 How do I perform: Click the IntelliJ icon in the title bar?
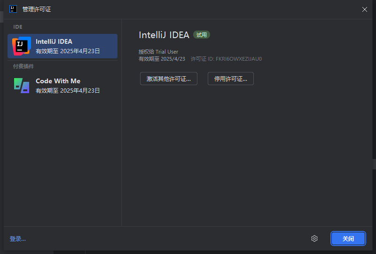[x=13, y=9]
